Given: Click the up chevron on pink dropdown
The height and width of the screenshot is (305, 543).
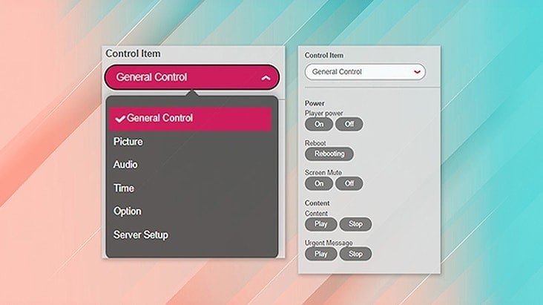Looking at the screenshot, I should [266, 77].
